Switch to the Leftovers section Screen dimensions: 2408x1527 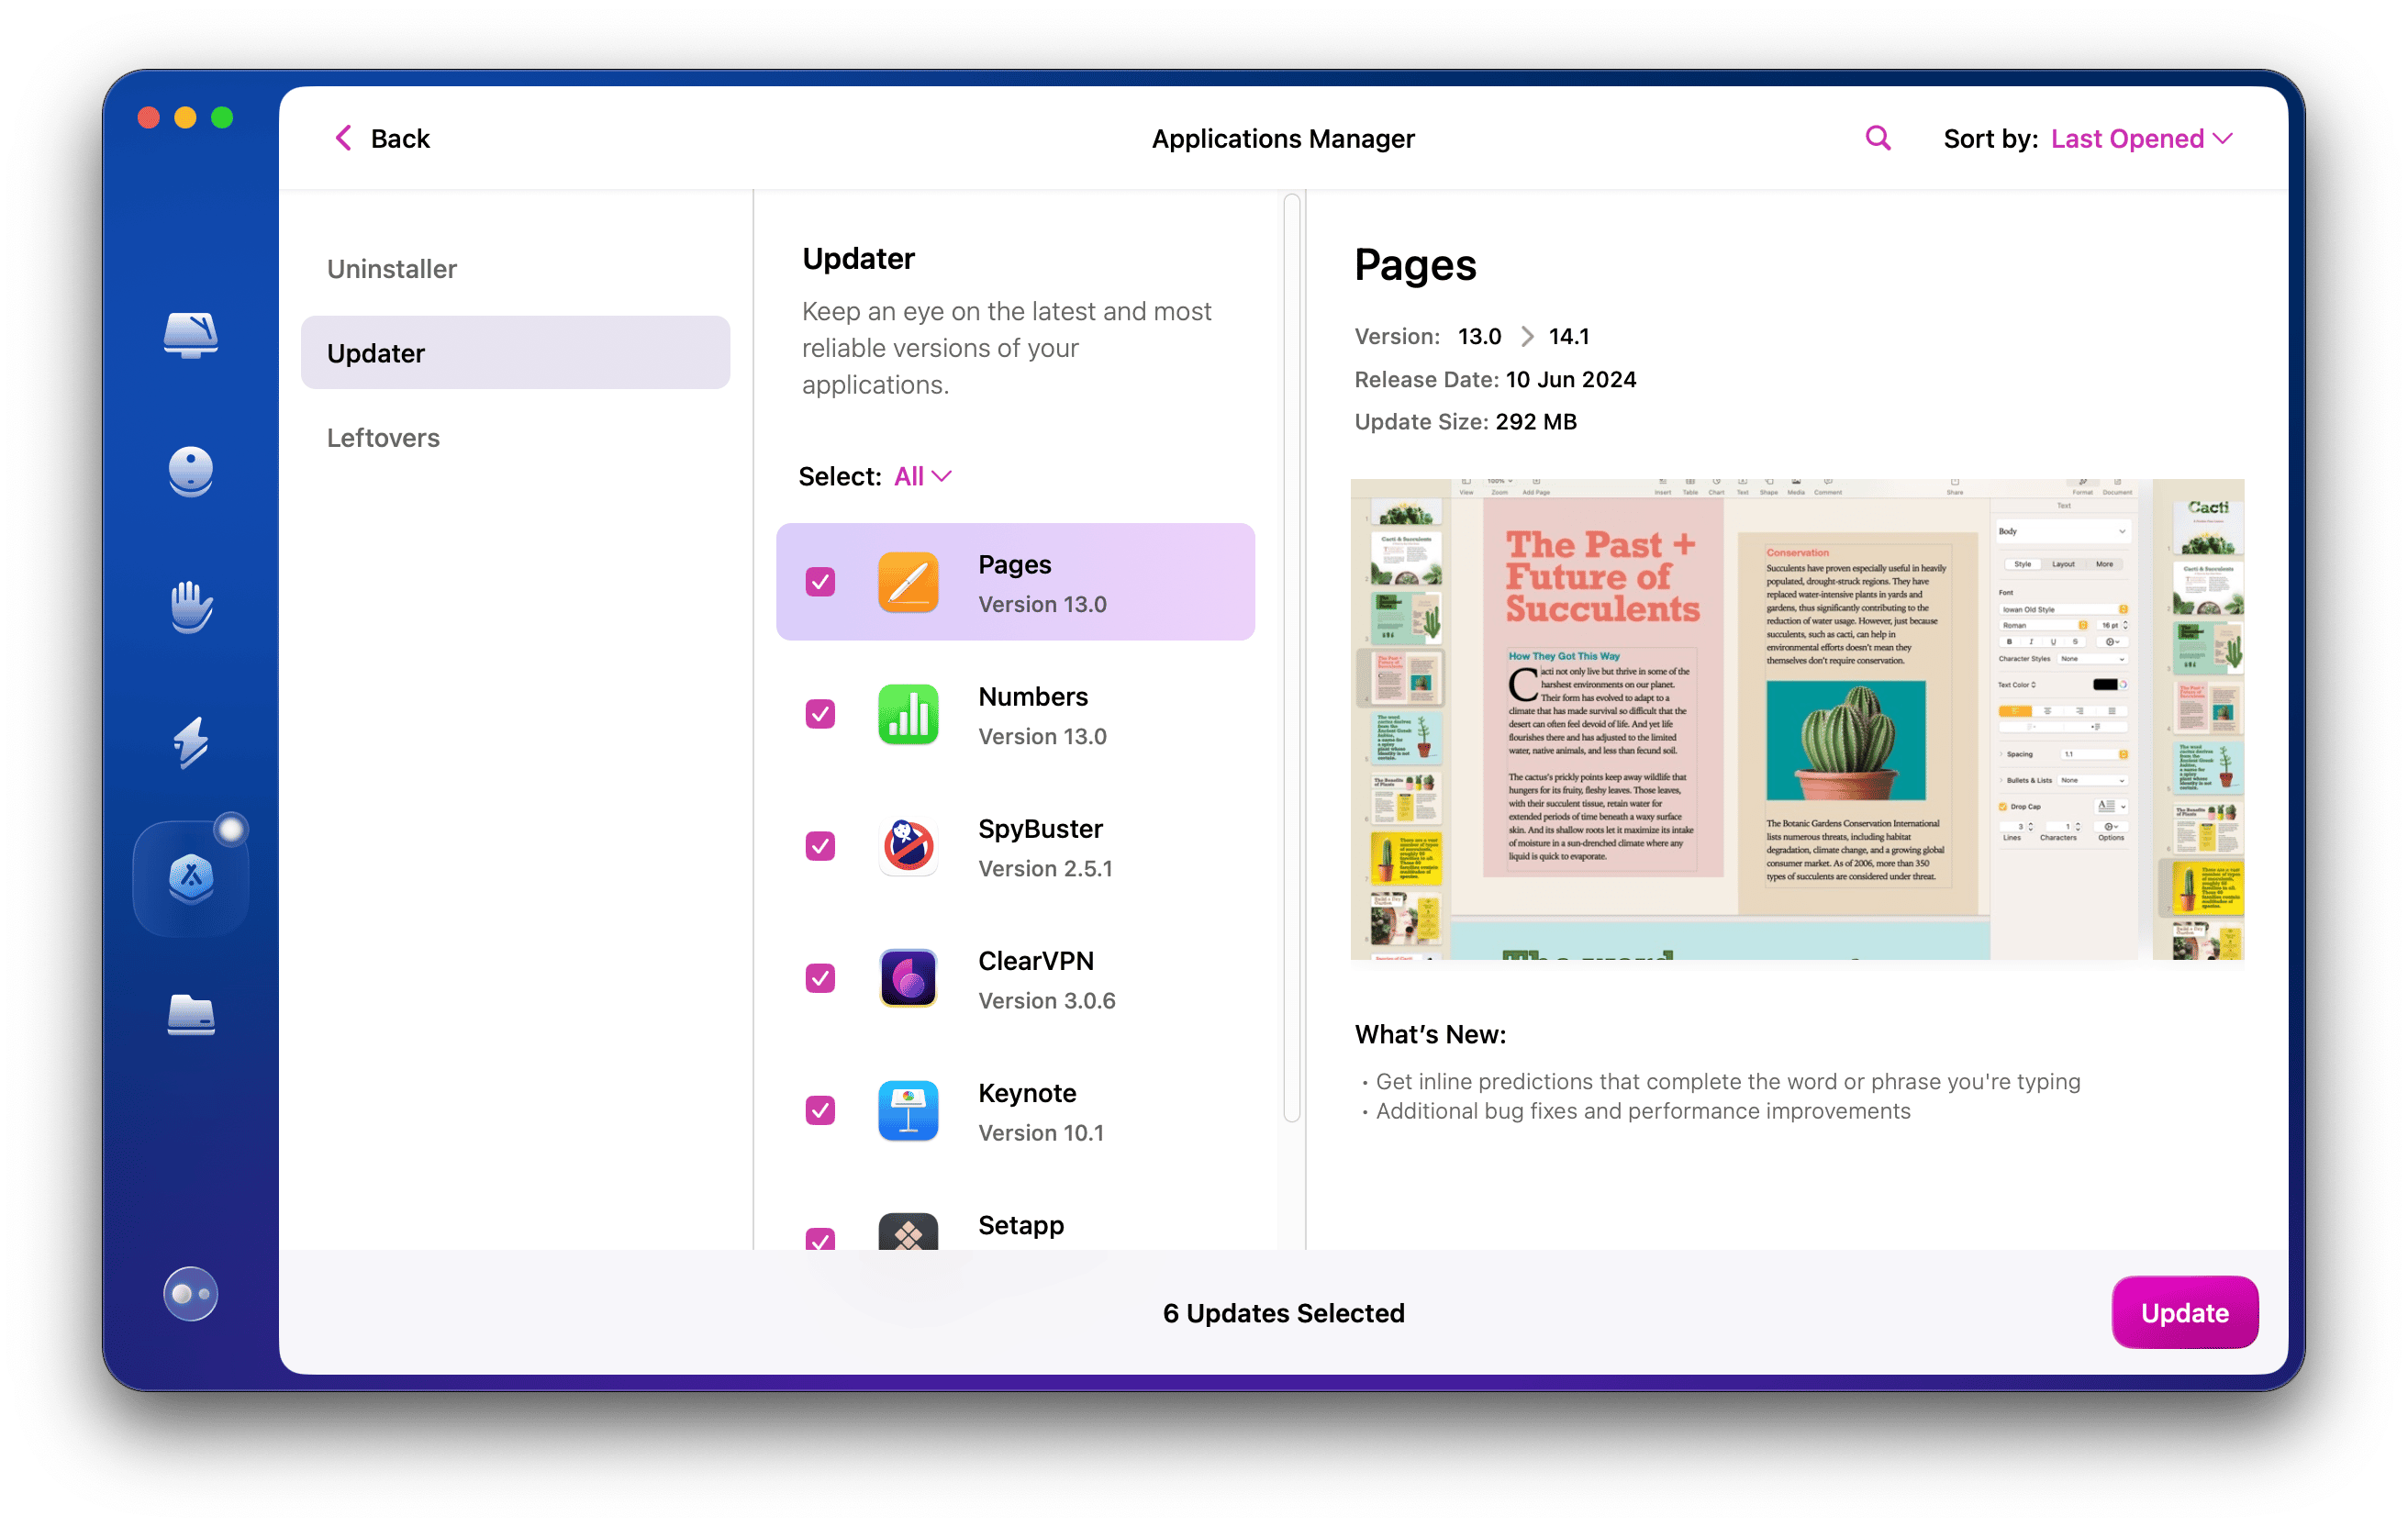[383, 437]
